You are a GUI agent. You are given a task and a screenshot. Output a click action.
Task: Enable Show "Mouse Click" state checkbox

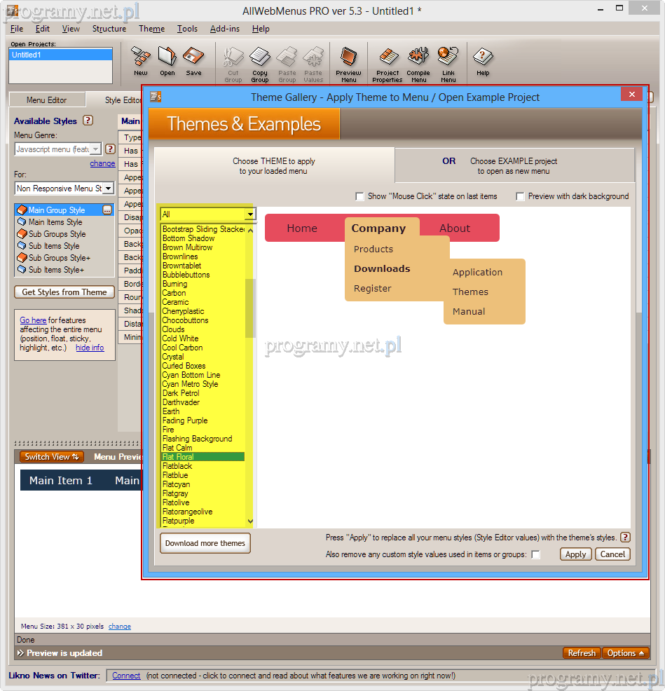tap(360, 197)
